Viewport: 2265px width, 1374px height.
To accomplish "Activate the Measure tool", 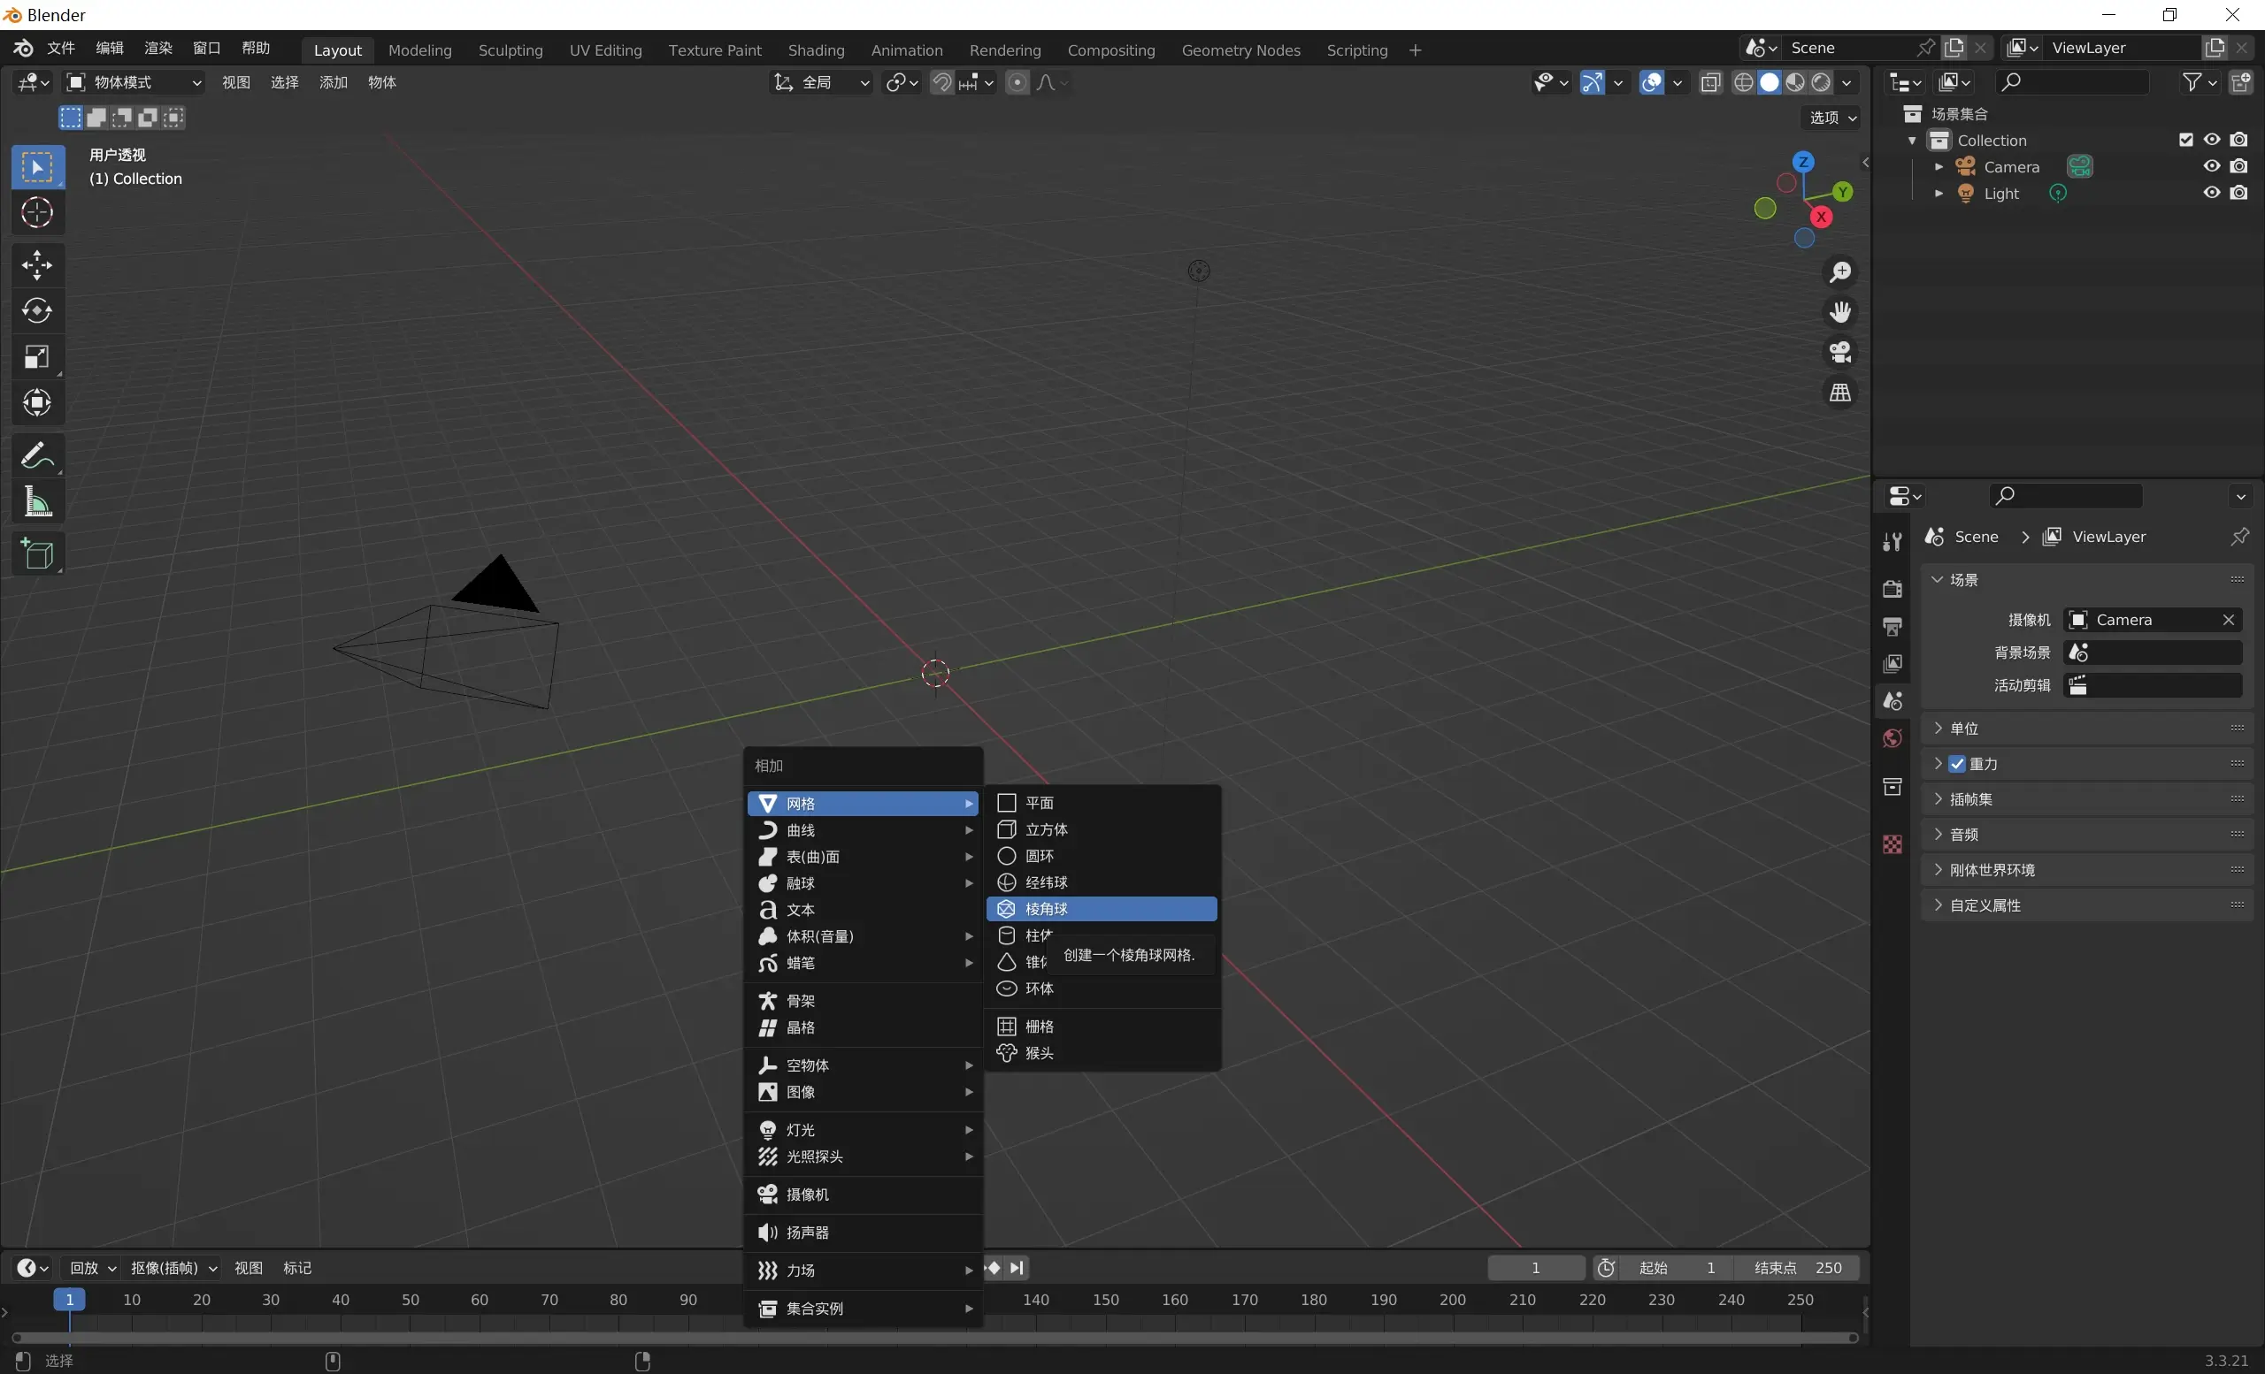I will 37,502.
